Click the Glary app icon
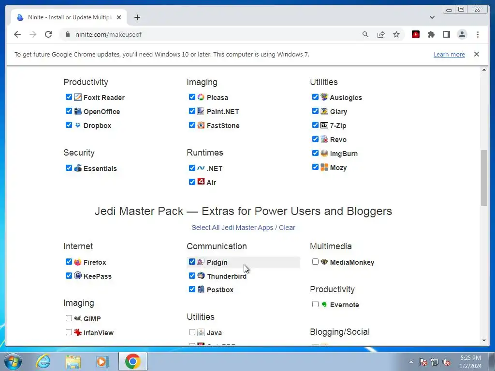495x371 pixels. coord(324,111)
